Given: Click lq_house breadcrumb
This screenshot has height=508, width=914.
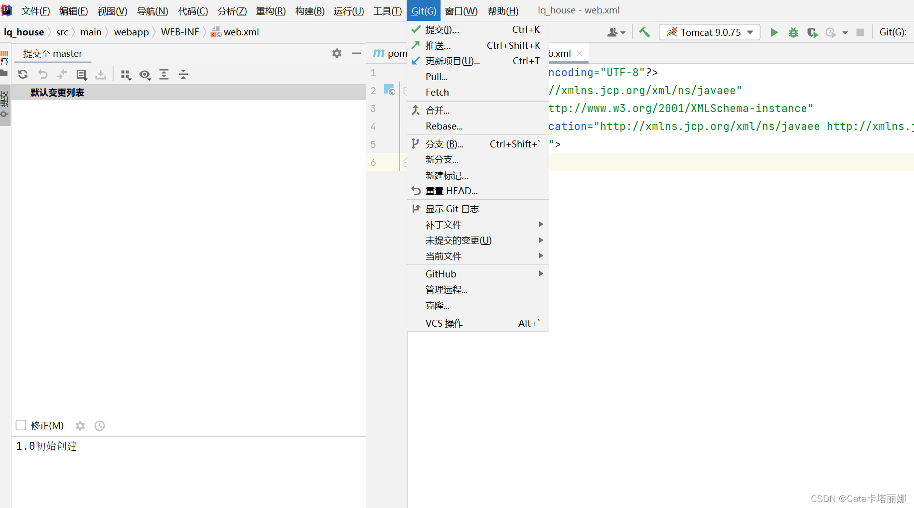Looking at the screenshot, I should 24,32.
